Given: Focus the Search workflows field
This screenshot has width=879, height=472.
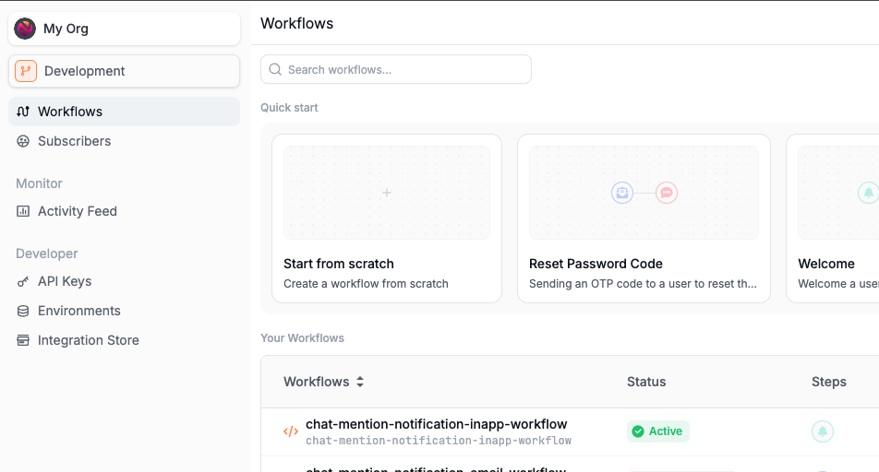Looking at the screenshot, I should coord(396,69).
